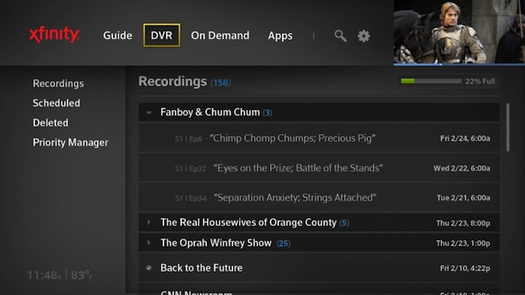
Task: Select the DVR tab
Action: (162, 35)
